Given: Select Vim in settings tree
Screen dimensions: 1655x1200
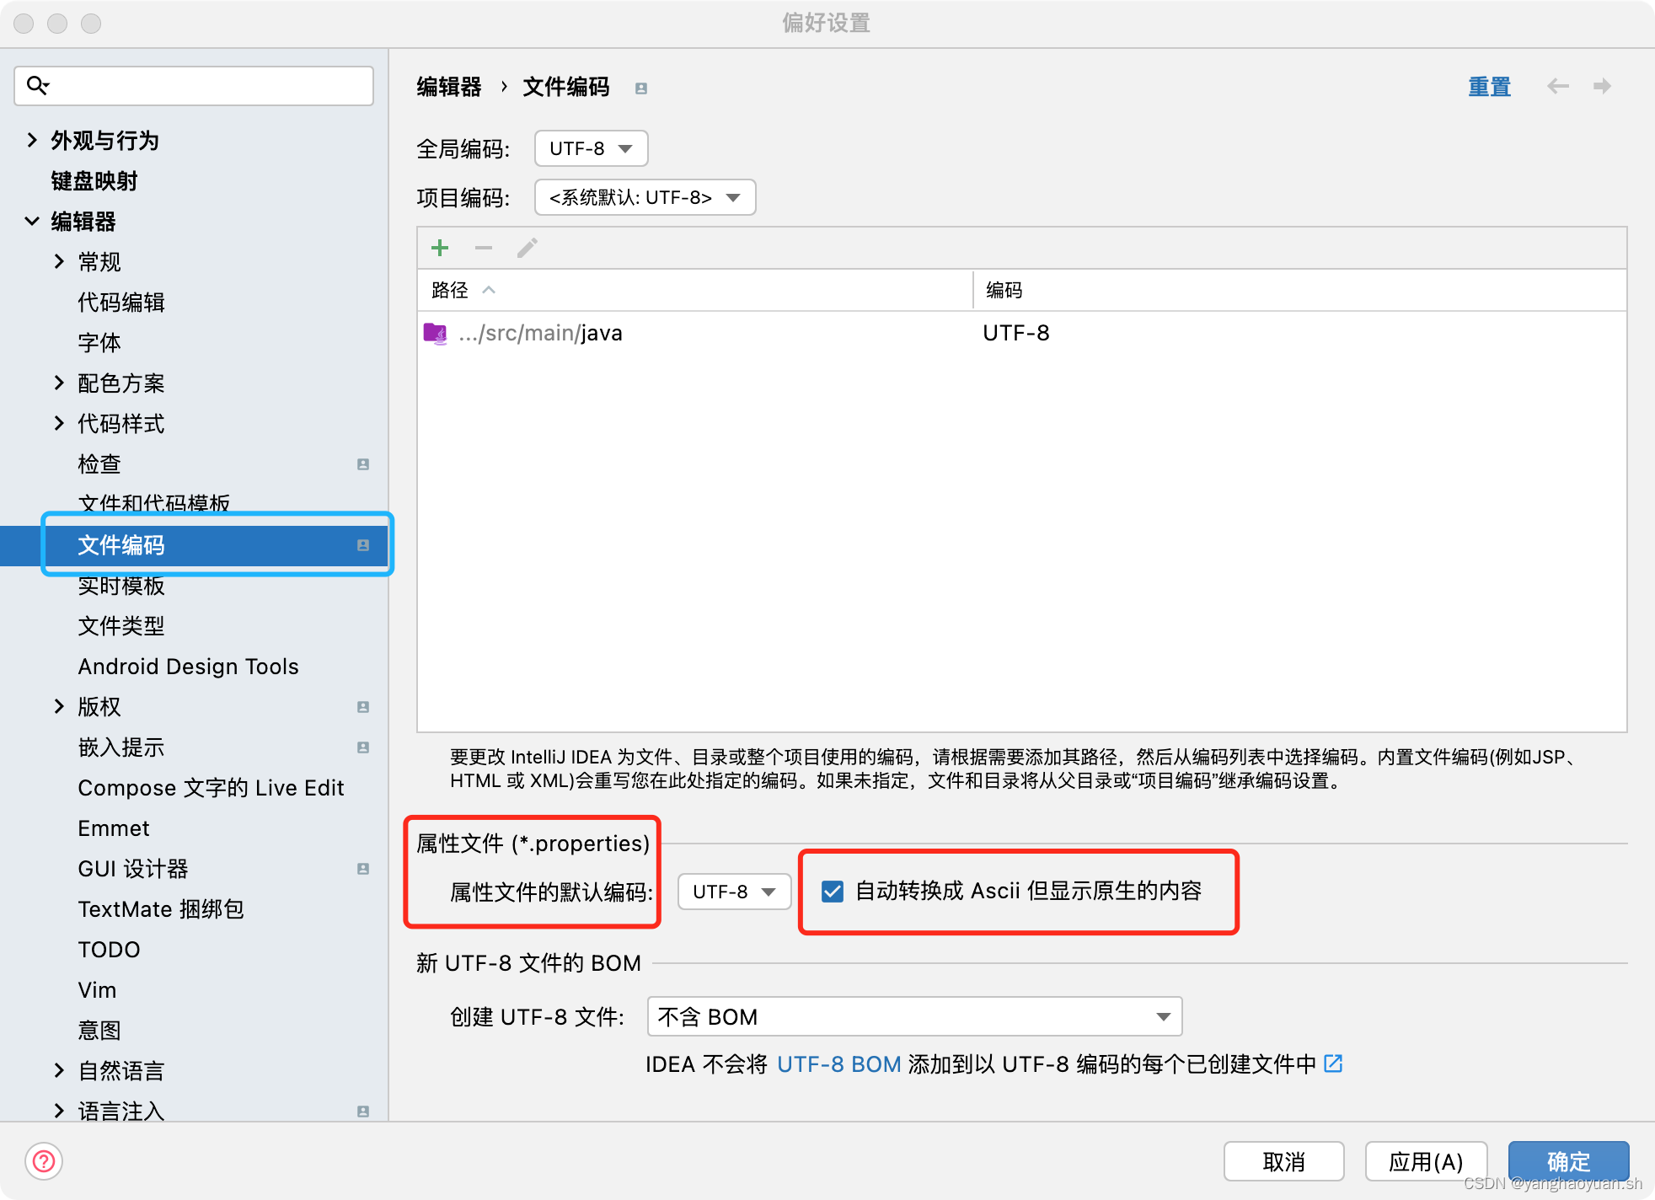Looking at the screenshot, I should [97, 990].
